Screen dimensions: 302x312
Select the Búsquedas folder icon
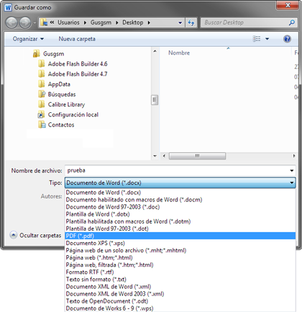[42, 94]
